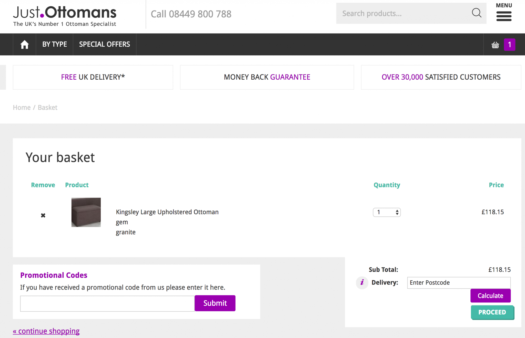
Task: Open BY TYPE navigation menu
Action: click(55, 45)
